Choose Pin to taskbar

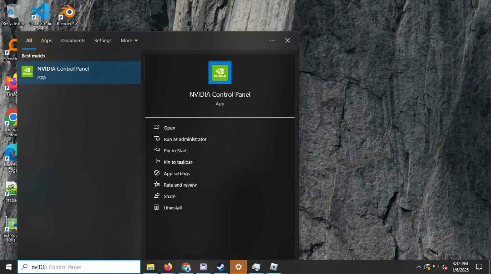[x=178, y=162]
